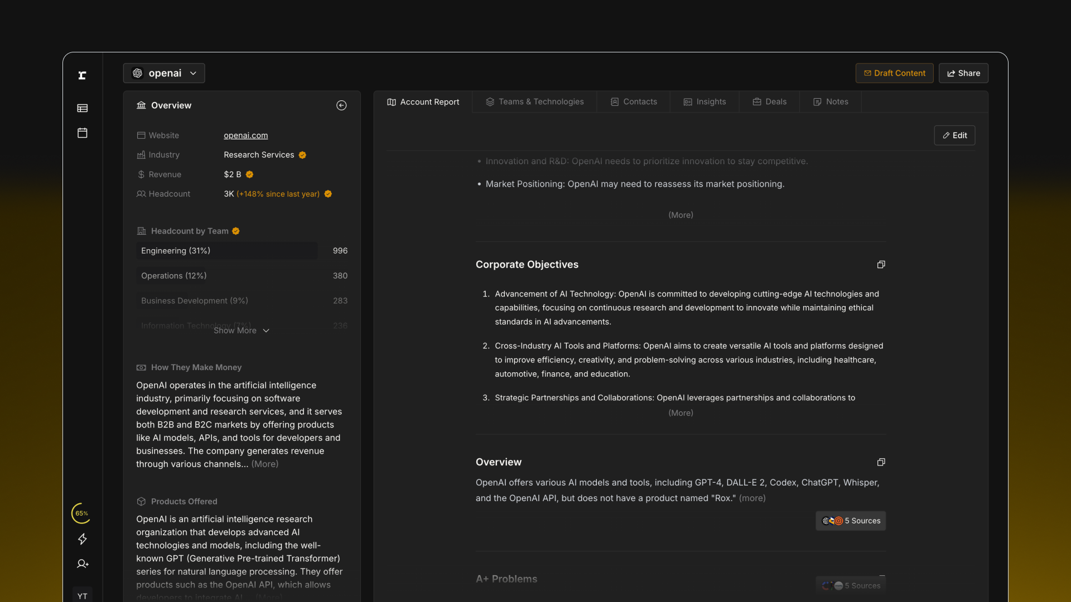Screen dimensions: 1071x602
Task: Open the calendar icon in sidebar
Action: pyautogui.click(x=83, y=133)
